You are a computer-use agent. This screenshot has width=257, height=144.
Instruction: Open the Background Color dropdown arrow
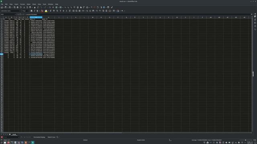click(x=48, y=11)
